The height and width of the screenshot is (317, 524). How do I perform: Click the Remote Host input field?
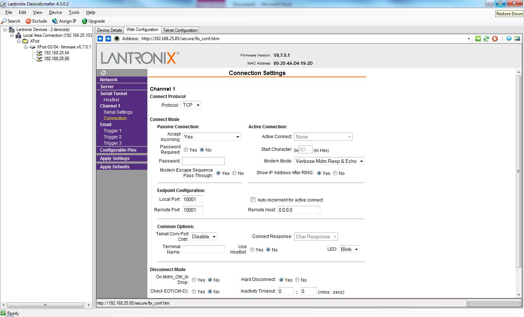(299, 210)
